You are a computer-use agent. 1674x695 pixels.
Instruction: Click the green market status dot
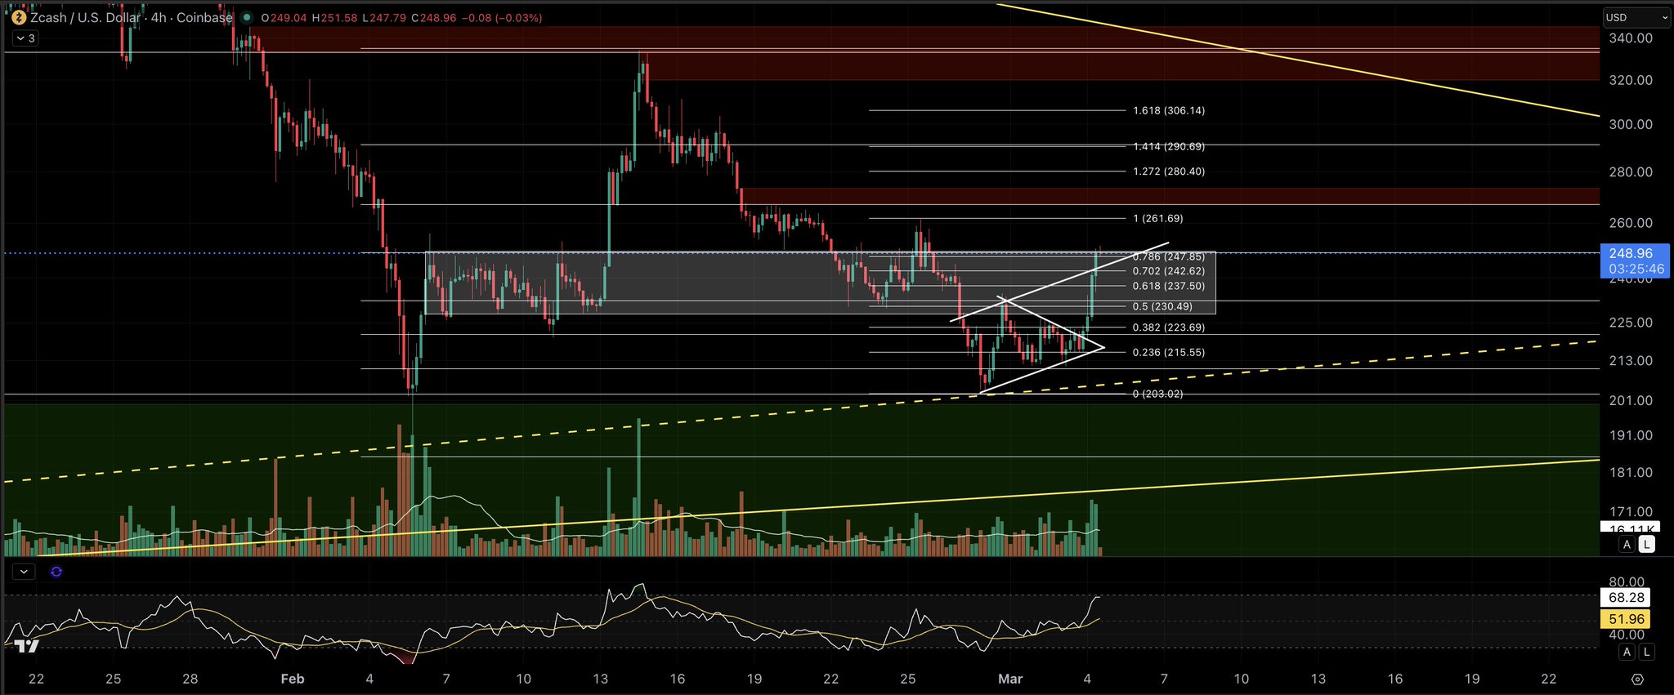click(247, 17)
